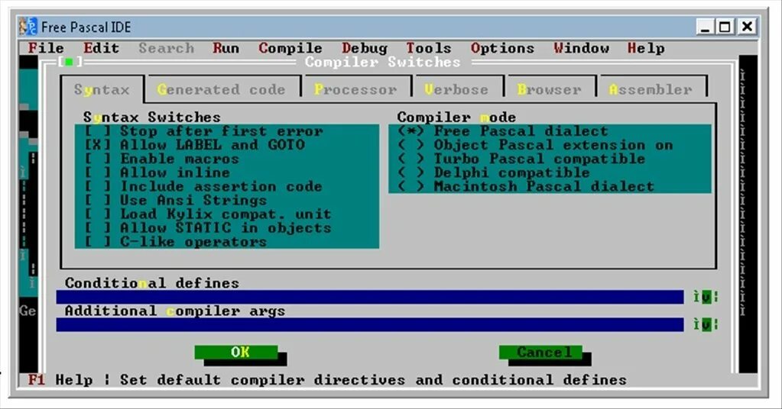Image resolution: width=782 pixels, height=409 pixels.
Task: Click into the Conditional defines input field
Action: click(369, 297)
